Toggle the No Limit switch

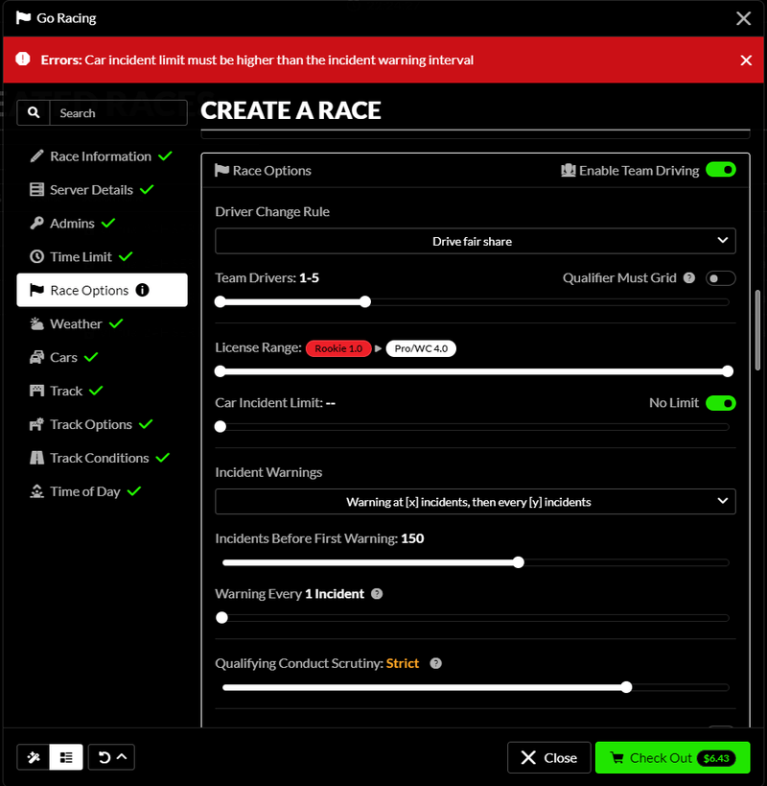[720, 403]
